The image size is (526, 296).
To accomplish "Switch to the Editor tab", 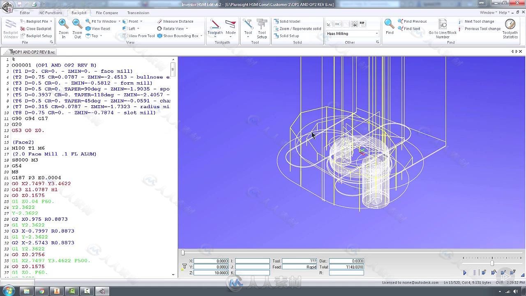I will tap(25, 13).
